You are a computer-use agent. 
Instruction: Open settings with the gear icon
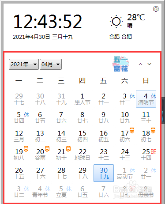coord(156,9)
